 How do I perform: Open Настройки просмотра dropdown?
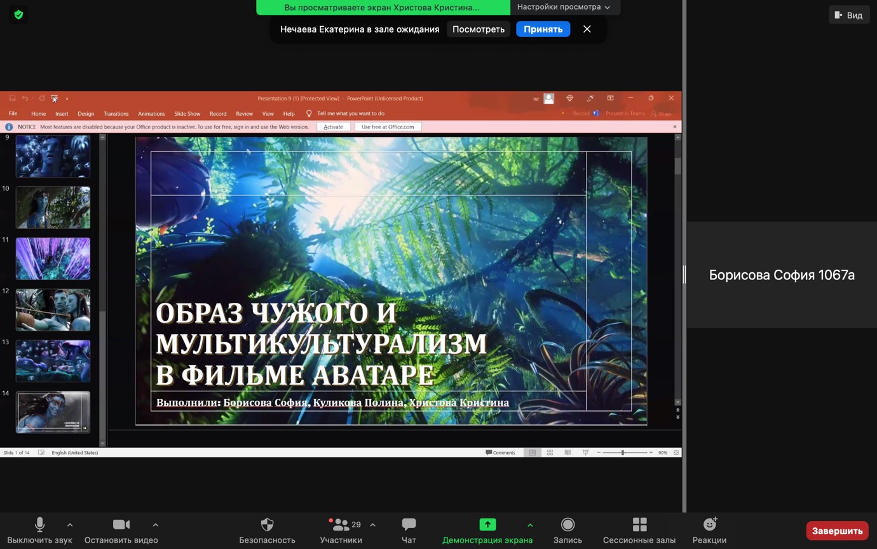(563, 7)
